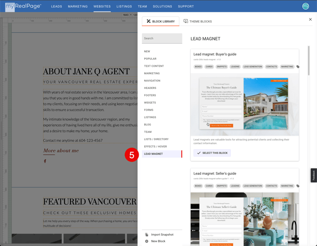Screen dimensions: 317x246
Task: Click the Lead magnet: Seller's guide title
Action: (x=215, y=174)
